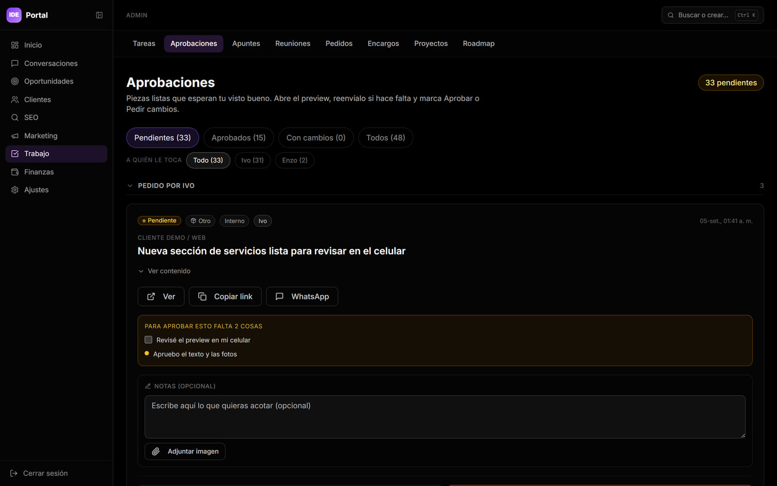Click the Pendiente status tag
The height and width of the screenshot is (486, 777).
159,221
